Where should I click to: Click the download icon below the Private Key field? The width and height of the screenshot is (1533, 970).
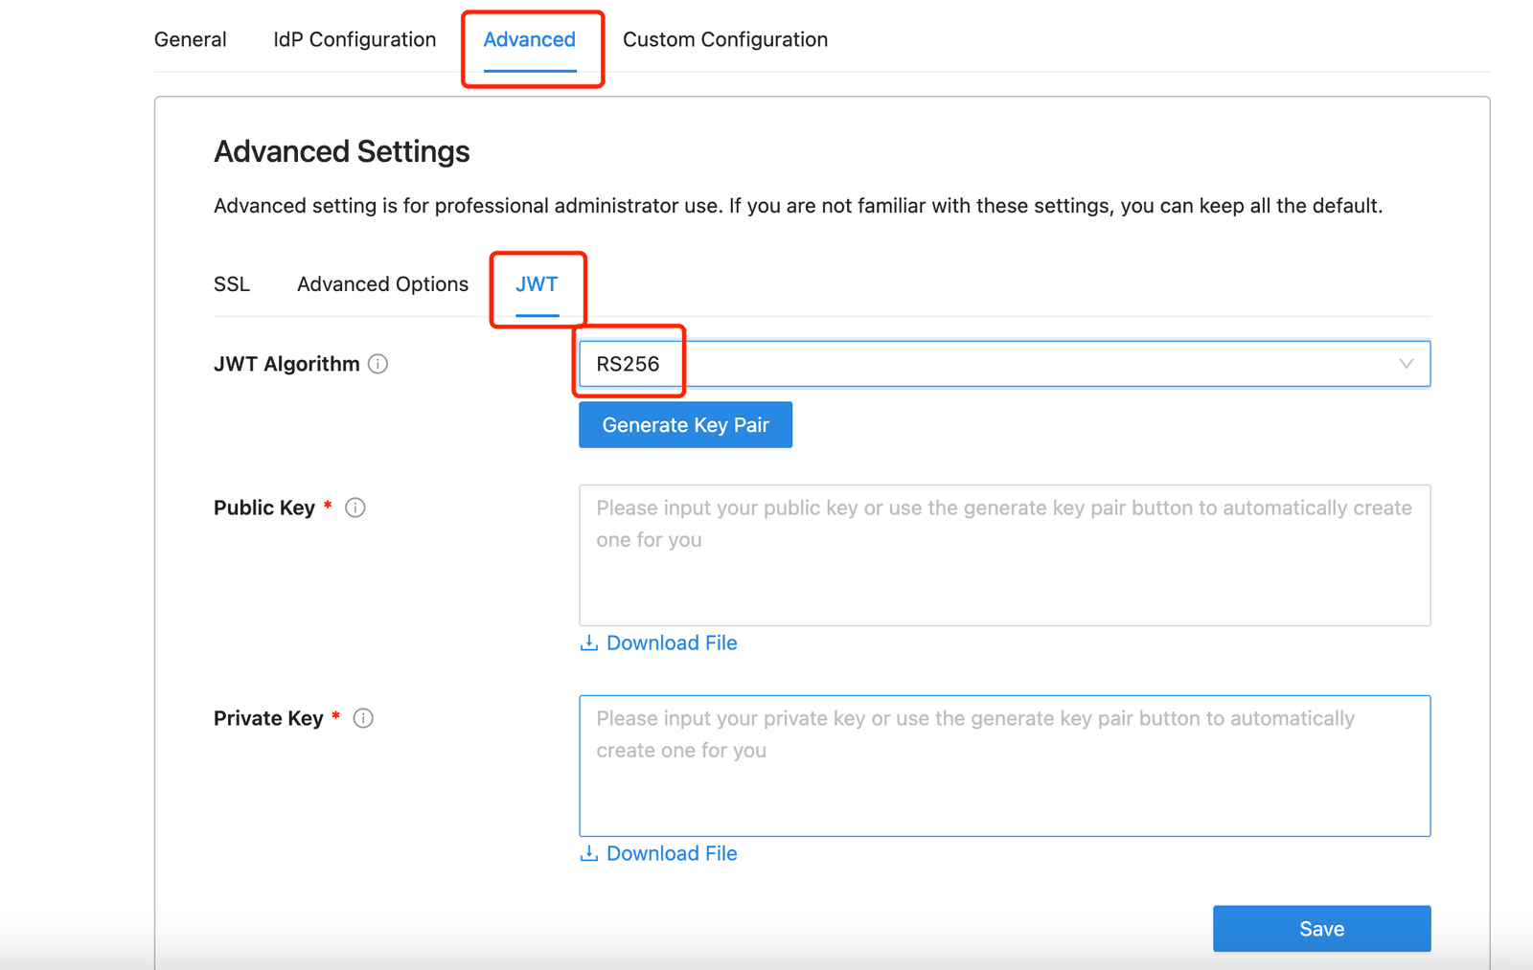(589, 853)
